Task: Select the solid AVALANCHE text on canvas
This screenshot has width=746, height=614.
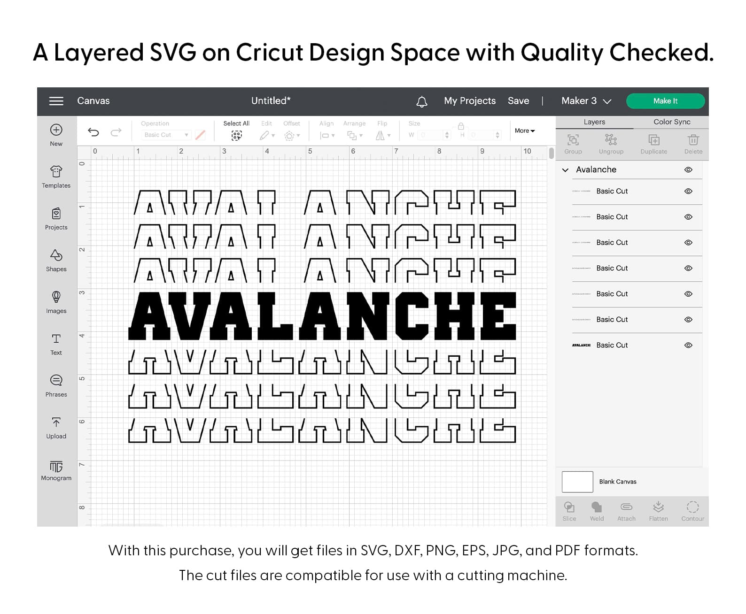Action: pyautogui.click(x=322, y=315)
